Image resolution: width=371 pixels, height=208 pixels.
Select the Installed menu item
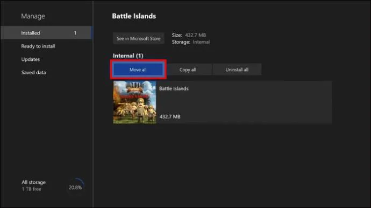46,33
